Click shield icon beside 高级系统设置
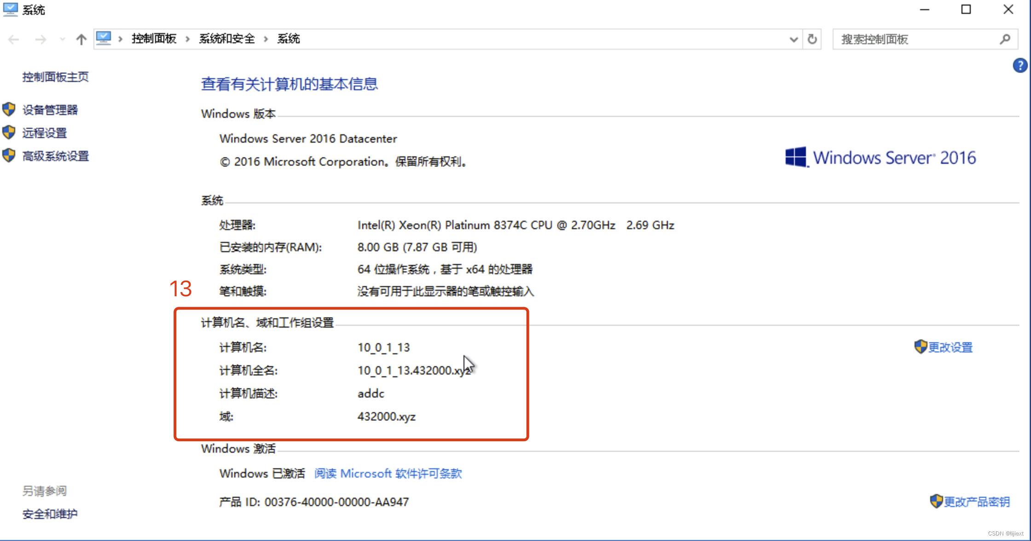This screenshot has height=541, width=1031. (9, 155)
